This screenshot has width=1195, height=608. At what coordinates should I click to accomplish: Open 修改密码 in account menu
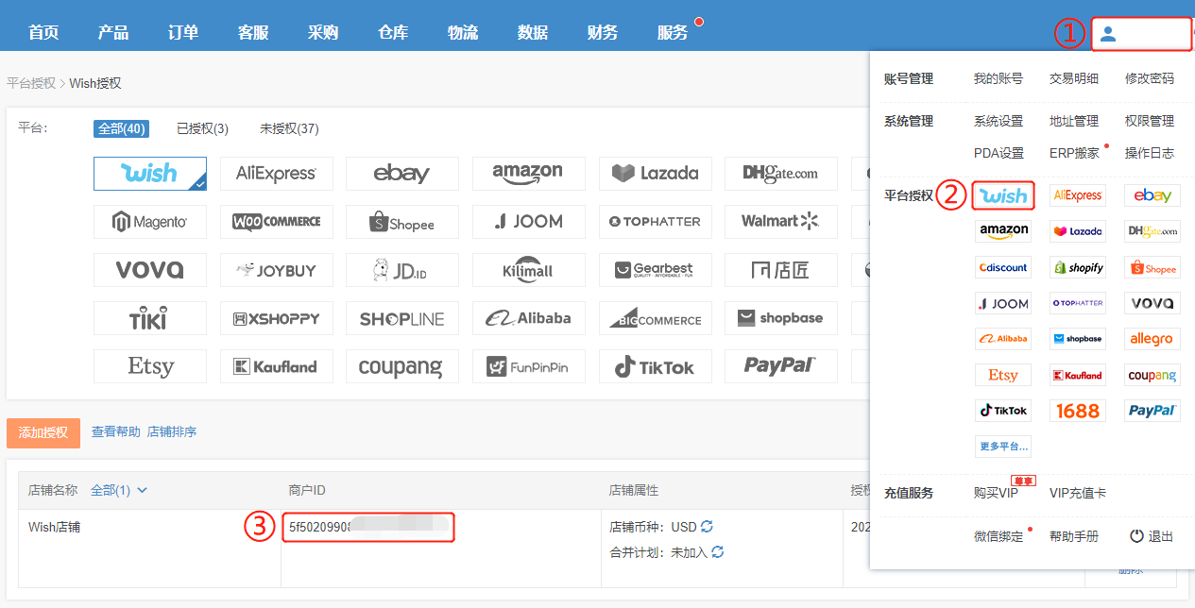click(x=1150, y=78)
